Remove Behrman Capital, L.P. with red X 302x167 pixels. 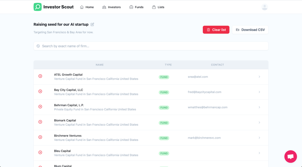[40, 107]
